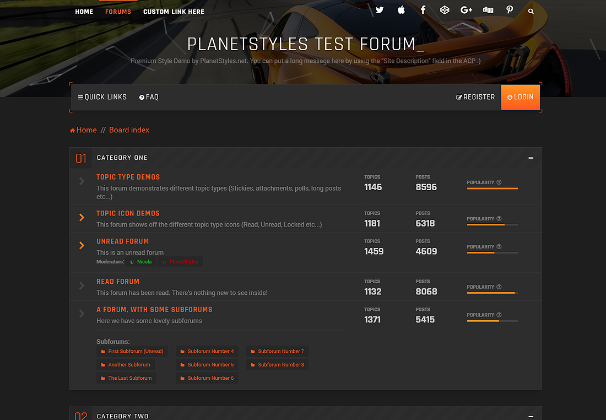The width and height of the screenshot is (606, 420).
Task: Click the magnifying glass search icon
Action: click(x=531, y=10)
